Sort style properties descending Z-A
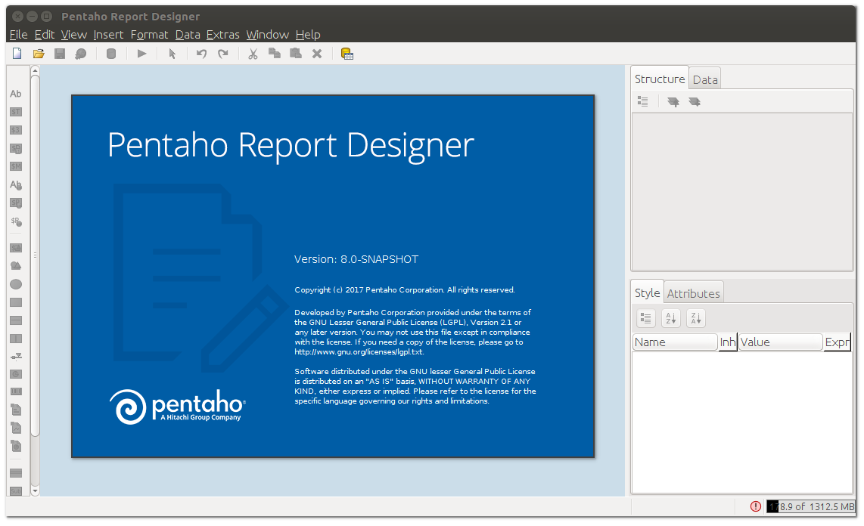The image size is (864, 526). (695, 318)
